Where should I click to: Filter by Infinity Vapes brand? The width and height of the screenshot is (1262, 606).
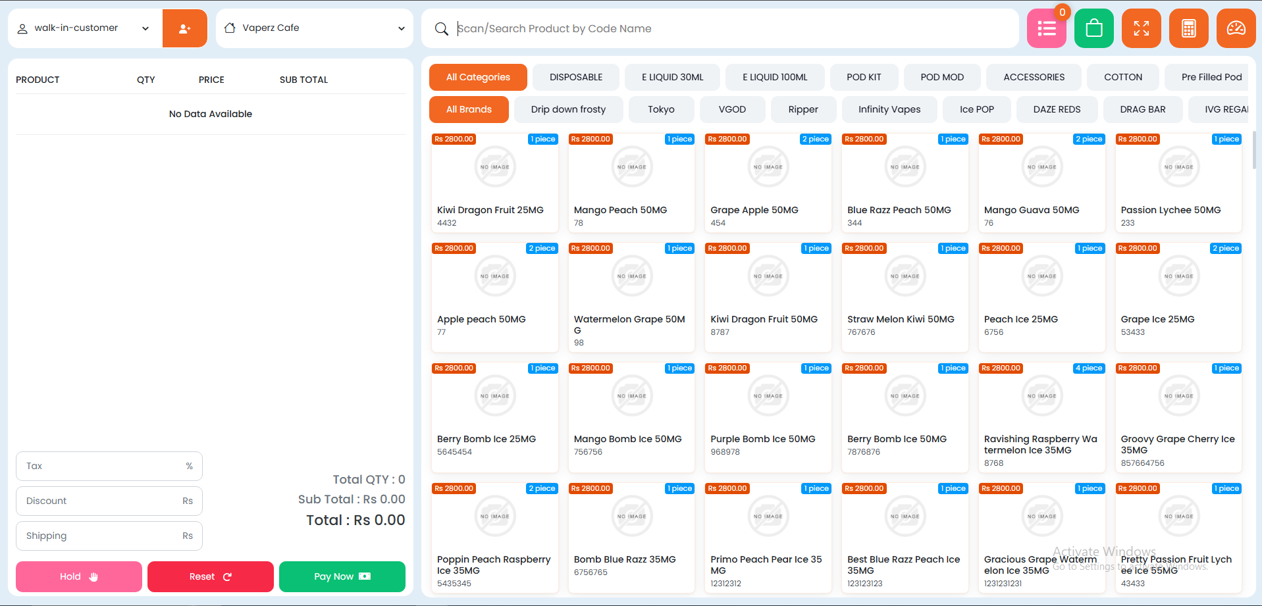pyautogui.click(x=889, y=109)
